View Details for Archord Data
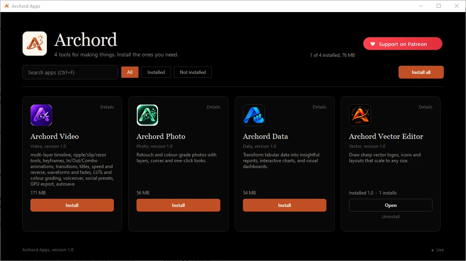 tap(319, 107)
